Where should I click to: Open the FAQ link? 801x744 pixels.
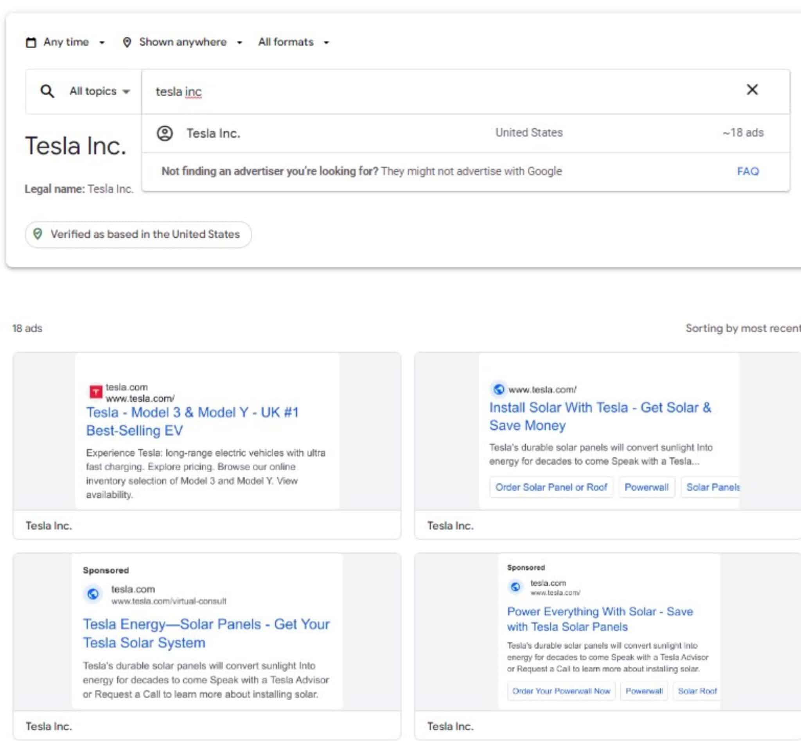click(748, 172)
